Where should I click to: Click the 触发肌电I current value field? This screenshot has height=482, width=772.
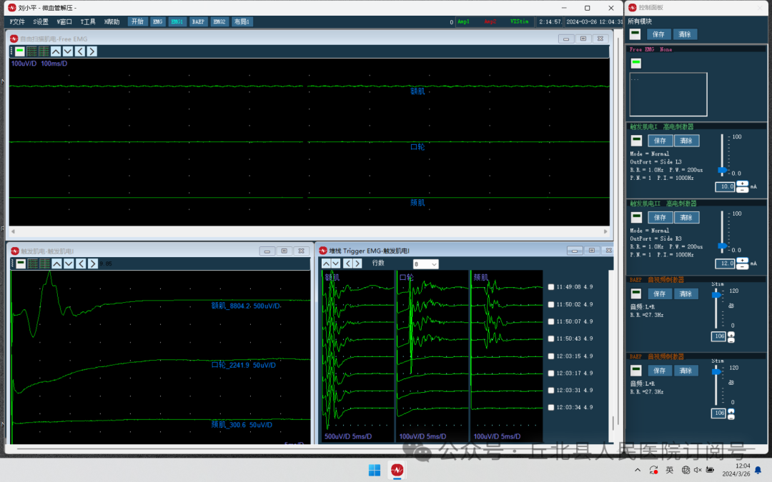pyautogui.click(x=725, y=187)
